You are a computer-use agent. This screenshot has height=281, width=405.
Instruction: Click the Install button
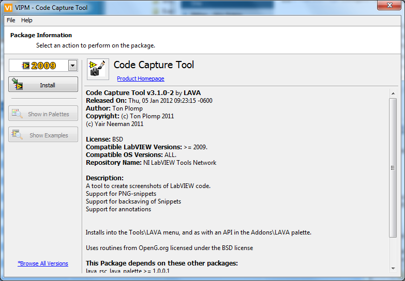click(43, 84)
